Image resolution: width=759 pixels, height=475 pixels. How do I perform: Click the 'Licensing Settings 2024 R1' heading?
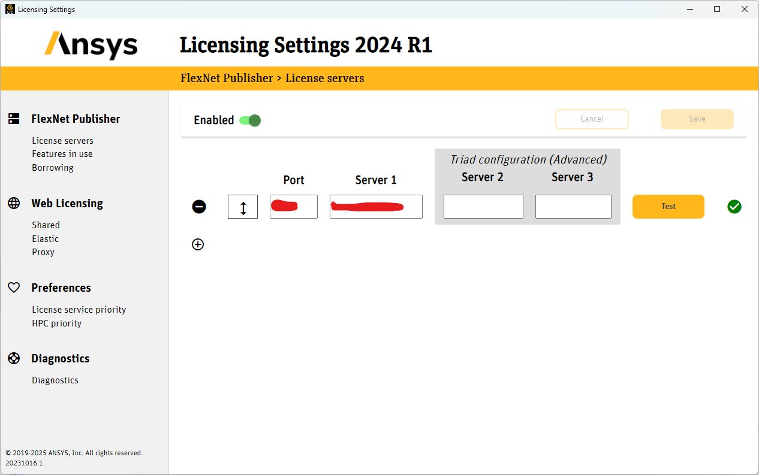click(306, 46)
